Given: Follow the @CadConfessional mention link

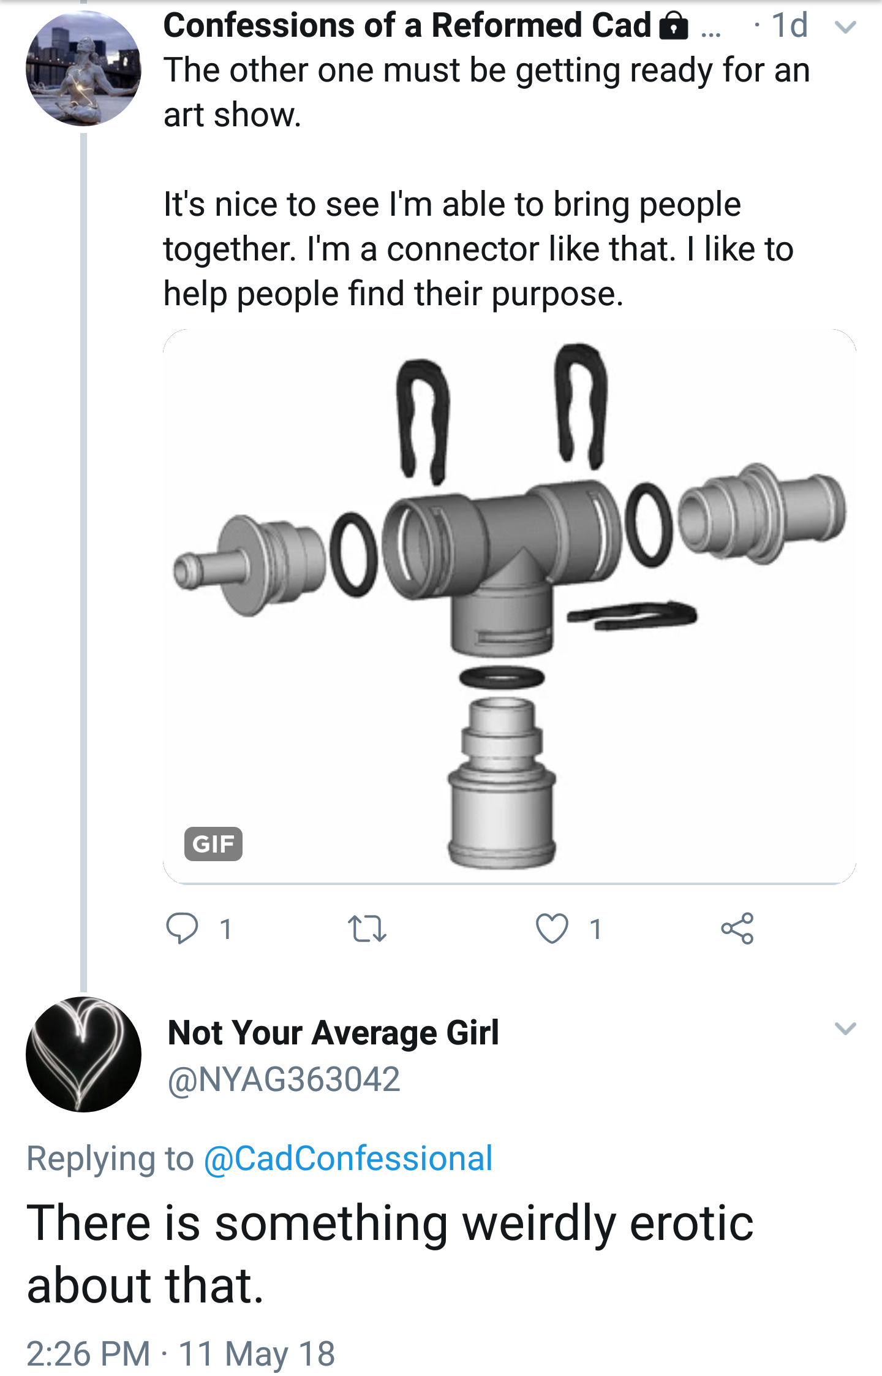Looking at the screenshot, I should 348,1158.
